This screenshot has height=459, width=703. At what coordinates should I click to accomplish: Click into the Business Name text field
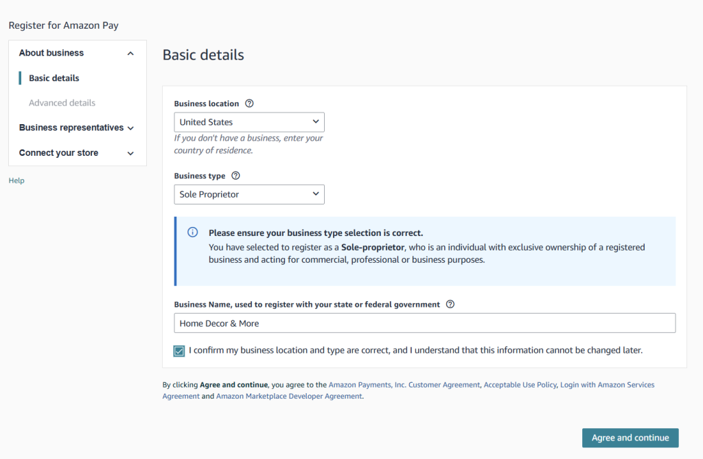pyautogui.click(x=424, y=323)
